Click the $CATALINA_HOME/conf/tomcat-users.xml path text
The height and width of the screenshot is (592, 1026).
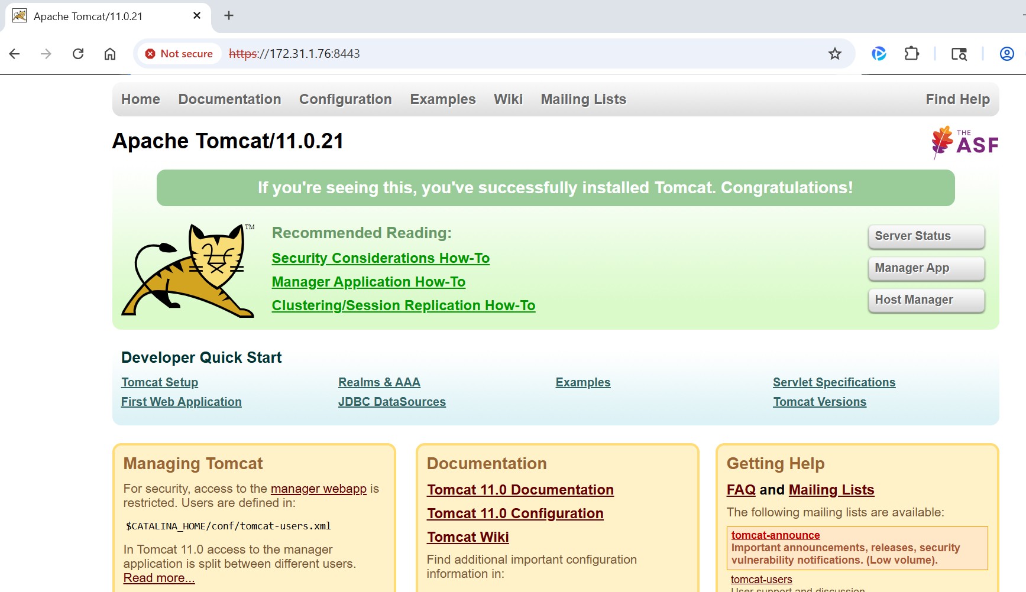point(228,526)
